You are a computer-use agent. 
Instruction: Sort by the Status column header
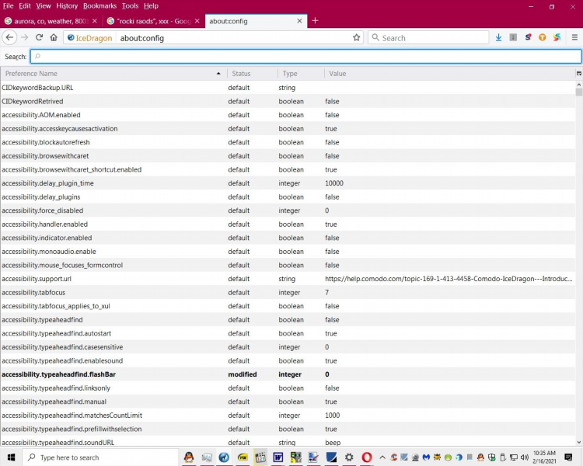[253, 74]
